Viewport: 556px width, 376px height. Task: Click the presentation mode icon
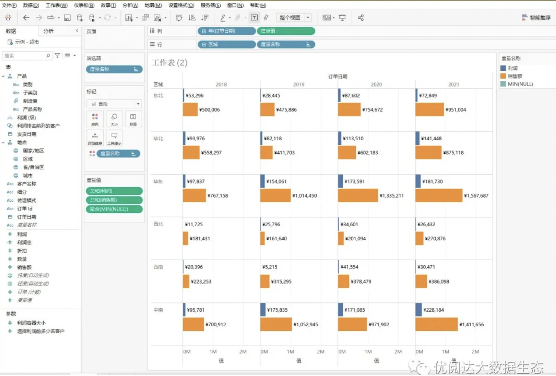click(342, 18)
